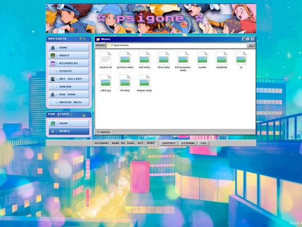Click the Go button beside the address bar
Screen dimensions: 302x227
tap(251, 45)
